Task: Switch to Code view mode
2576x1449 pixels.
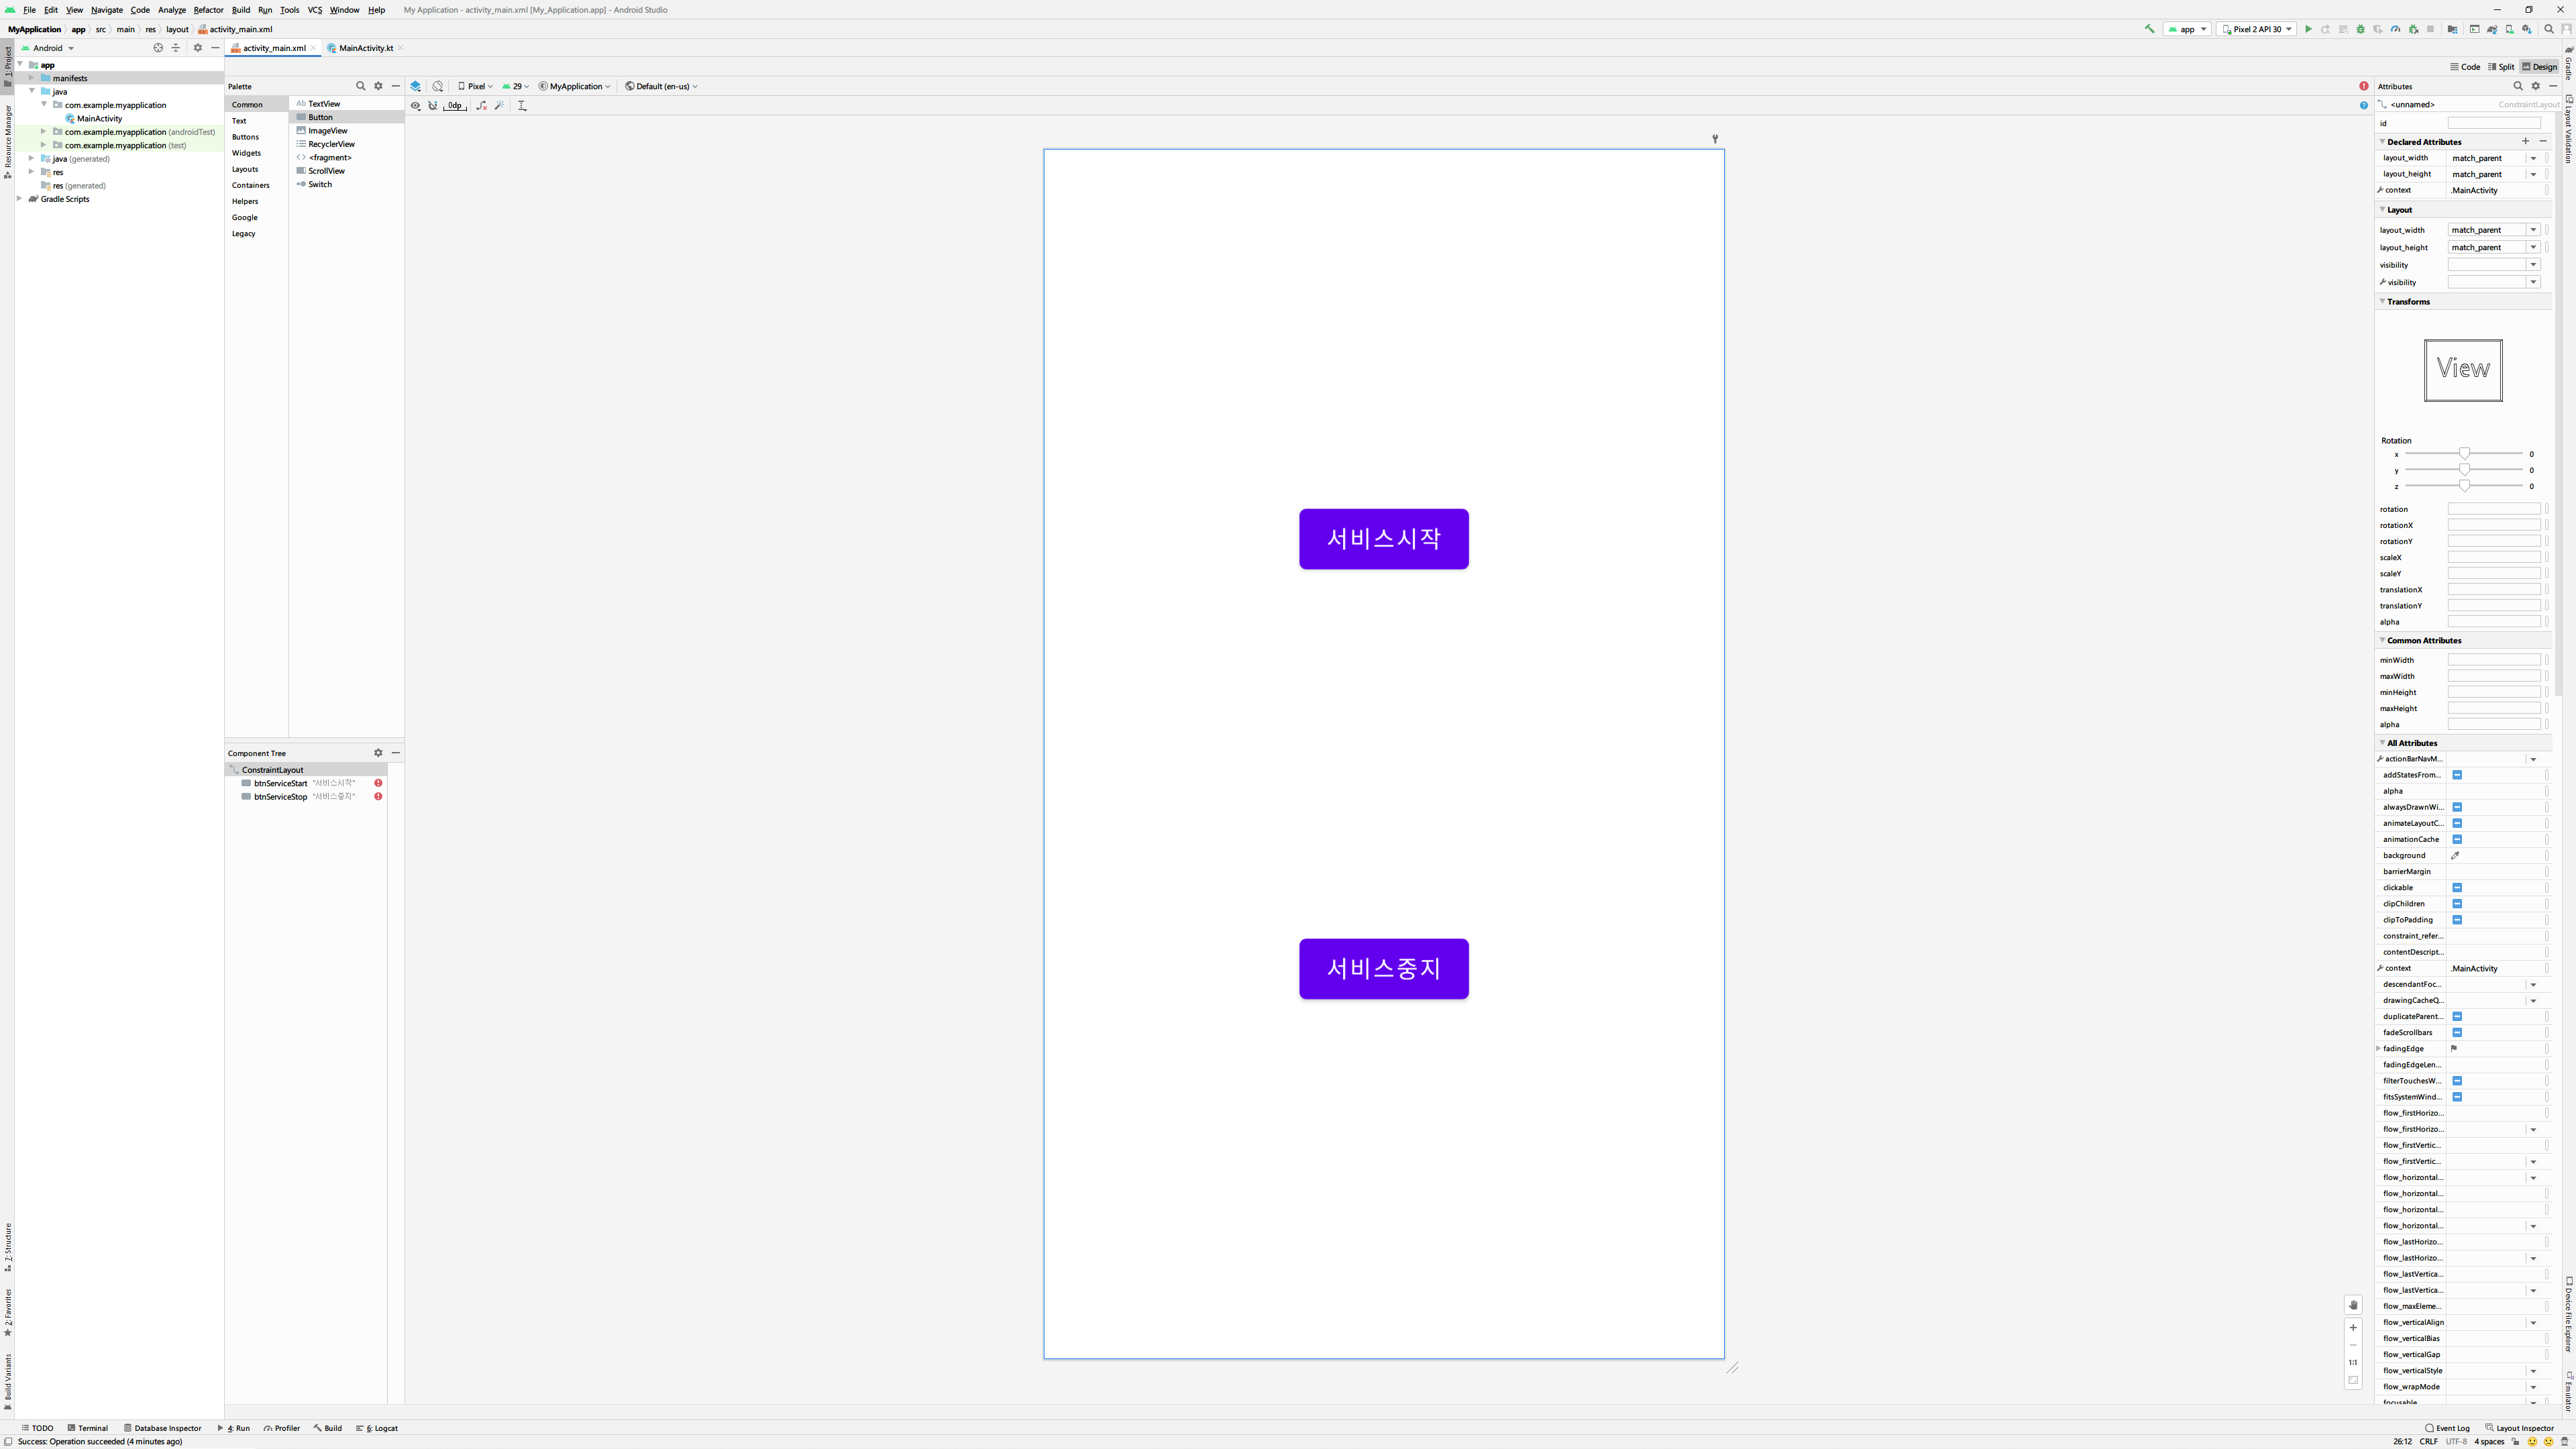Action: pos(2466,67)
